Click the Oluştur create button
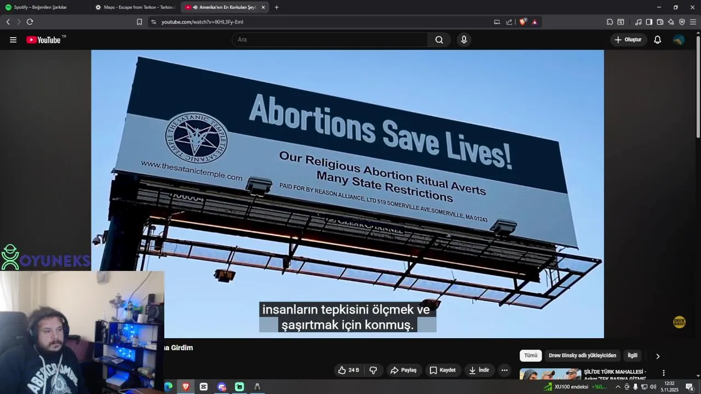 (x=629, y=40)
